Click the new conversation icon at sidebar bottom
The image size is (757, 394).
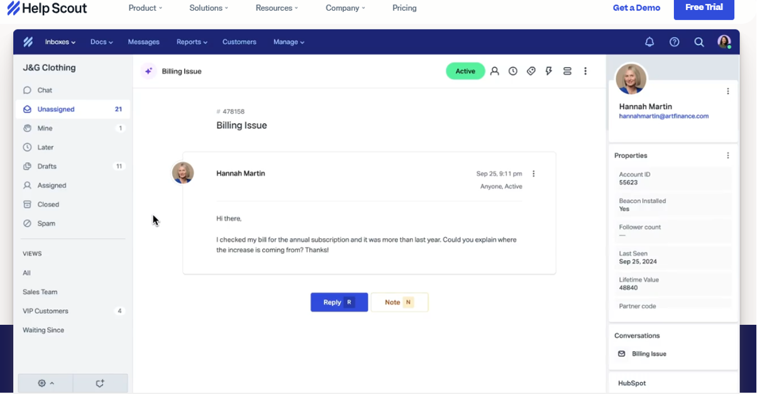coord(100,383)
